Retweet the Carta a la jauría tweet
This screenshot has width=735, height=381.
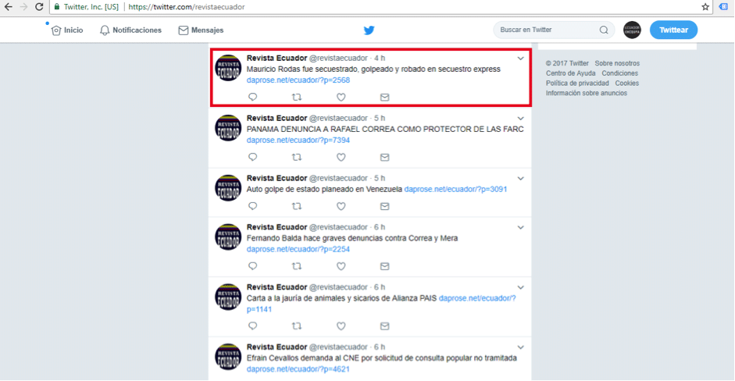tap(296, 326)
